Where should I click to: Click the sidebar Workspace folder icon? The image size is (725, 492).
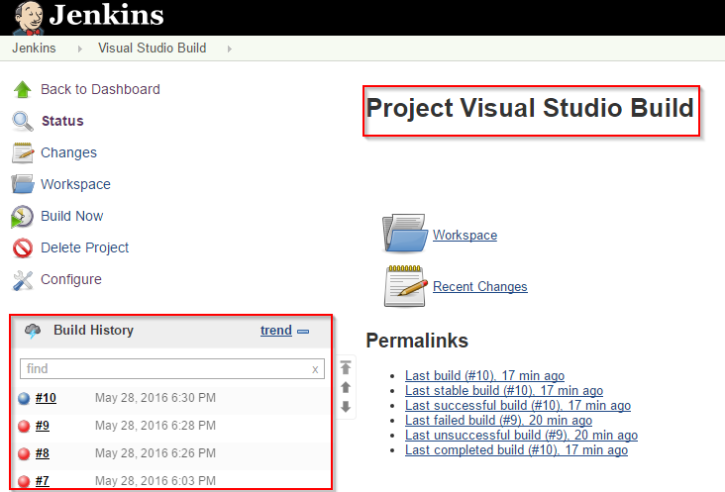click(23, 184)
